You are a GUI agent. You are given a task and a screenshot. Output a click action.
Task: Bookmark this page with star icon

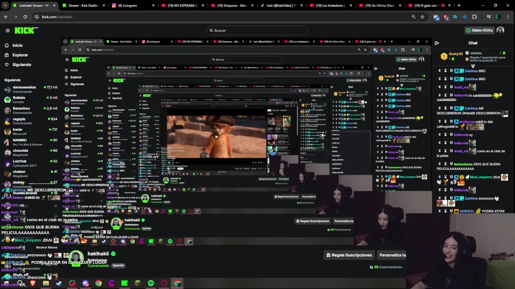coord(422,17)
